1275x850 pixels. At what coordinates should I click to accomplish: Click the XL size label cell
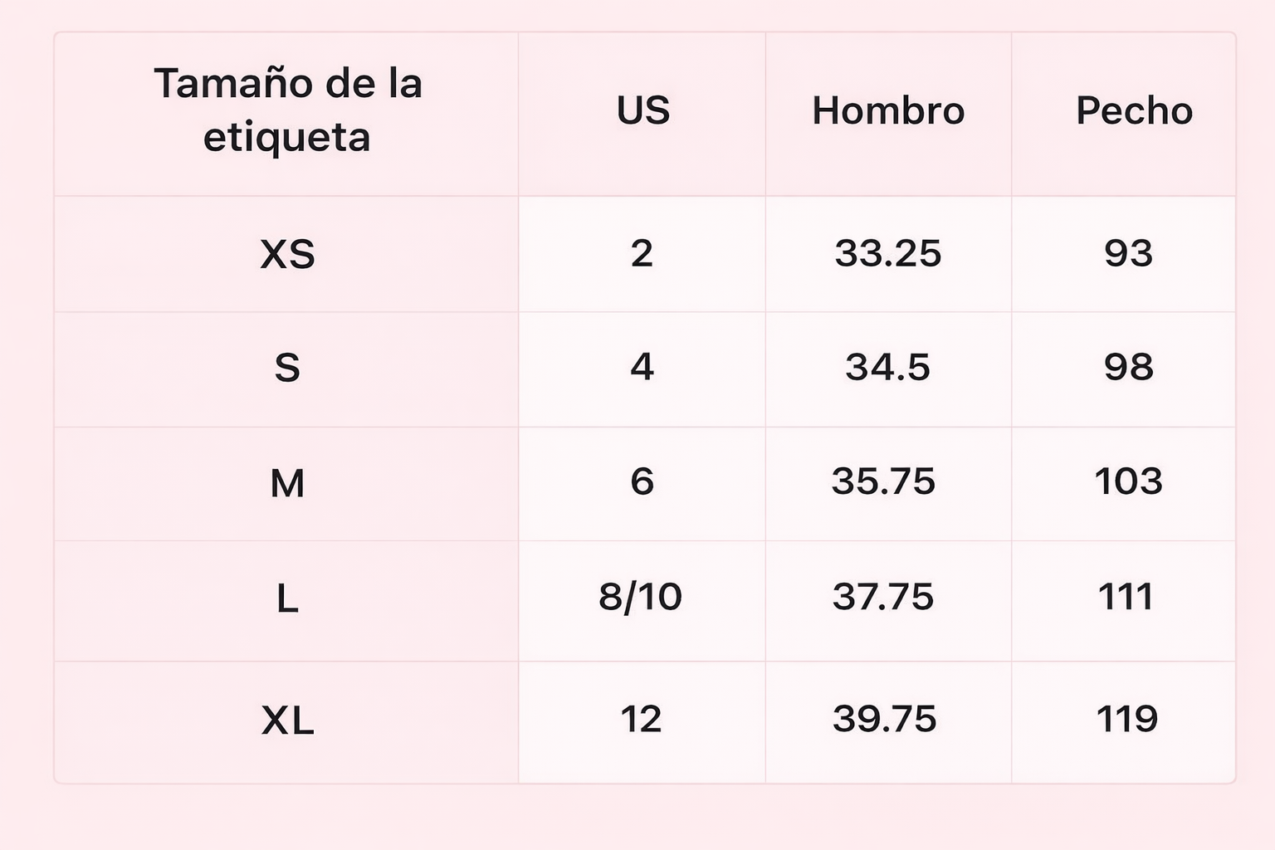(x=287, y=721)
